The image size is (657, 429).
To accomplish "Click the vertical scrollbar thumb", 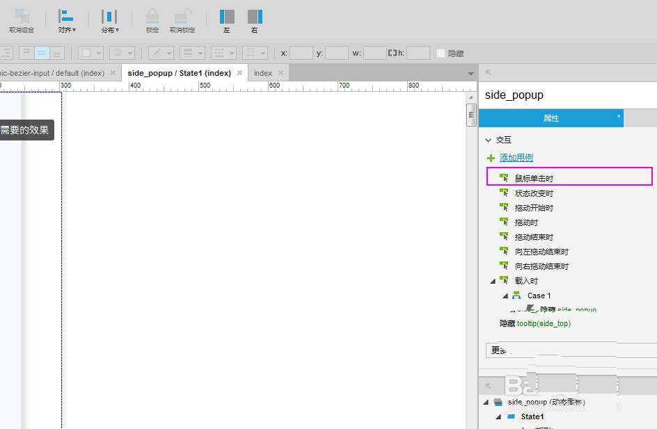I will (x=471, y=115).
